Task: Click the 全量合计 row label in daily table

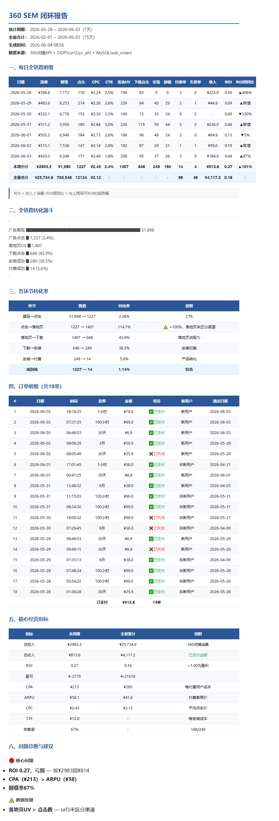Action: point(21,178)
